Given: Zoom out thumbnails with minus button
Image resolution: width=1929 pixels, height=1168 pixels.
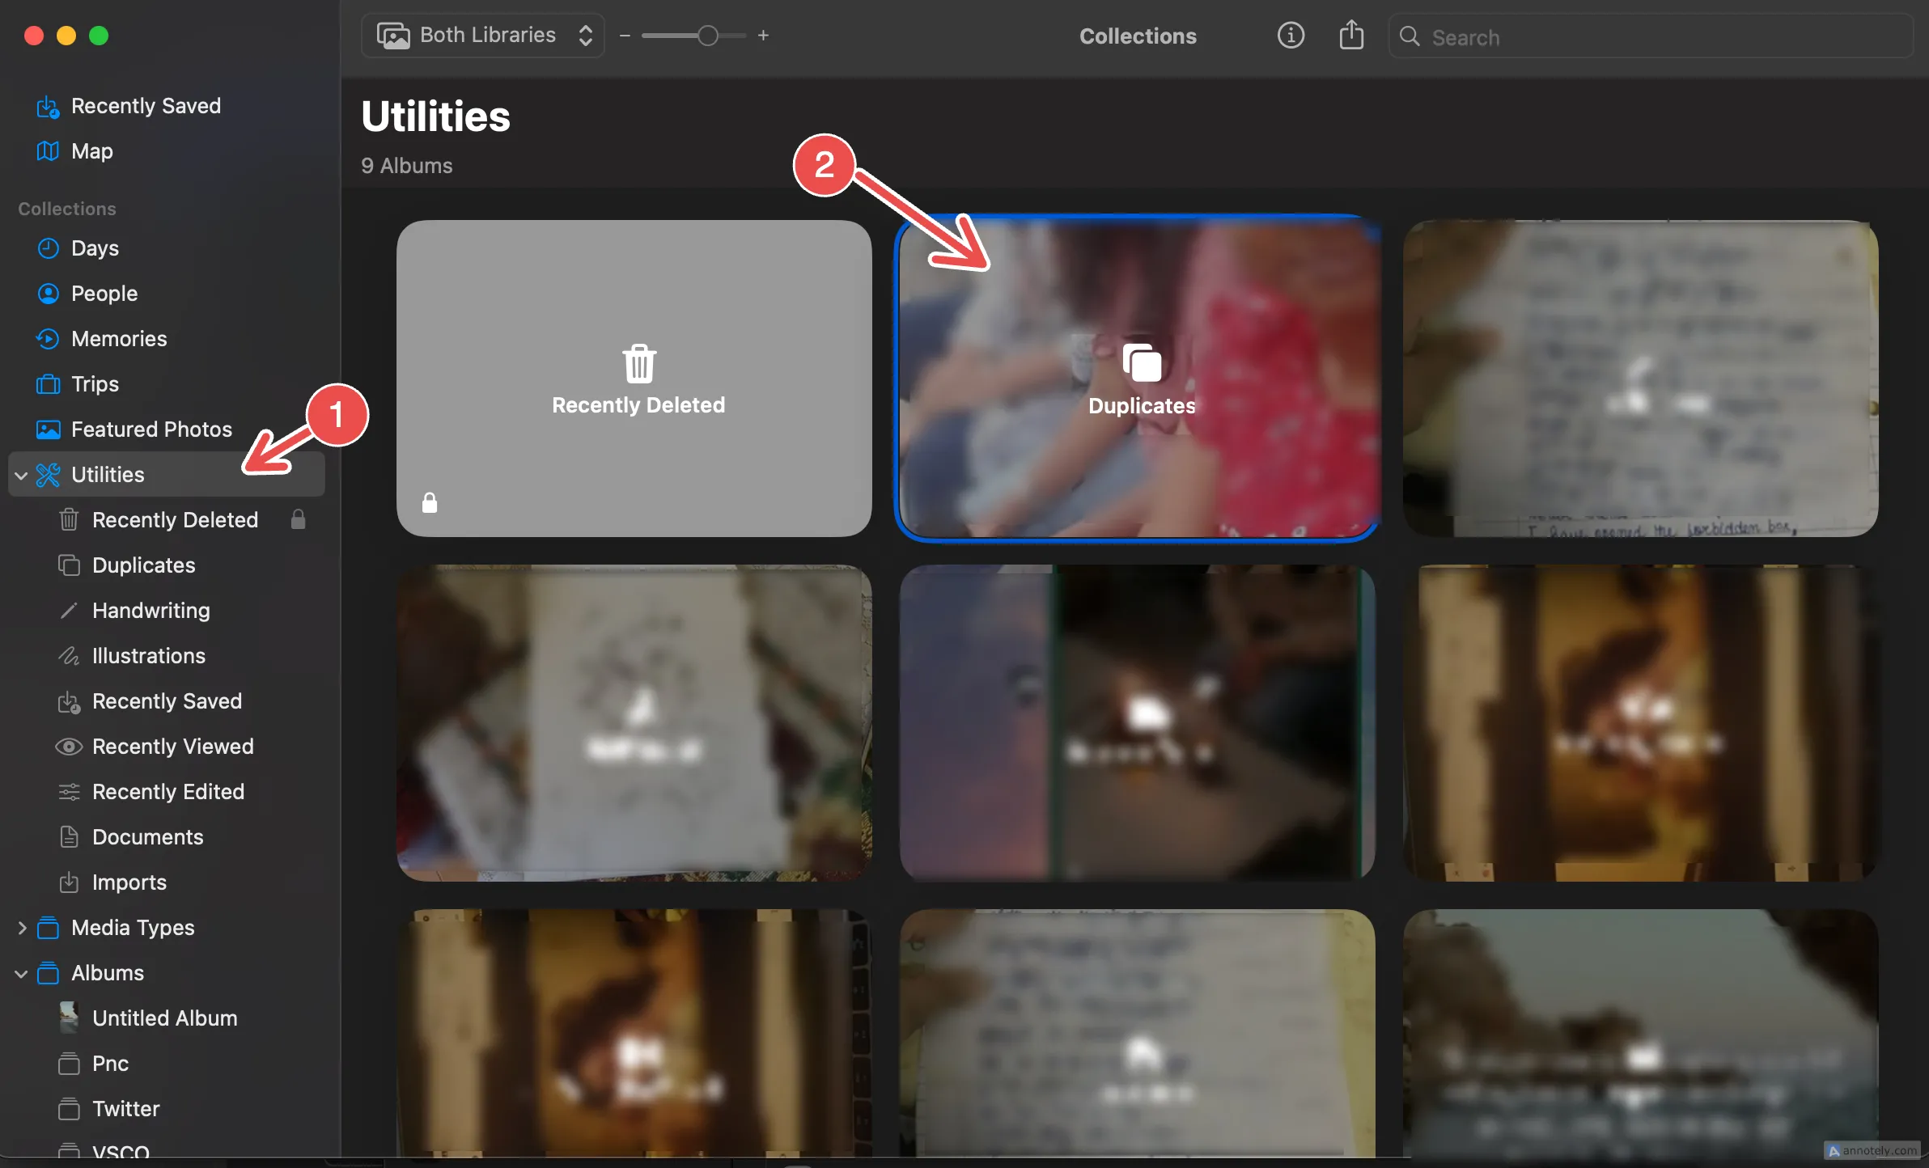Looking at the screenshot, I should click(625, 36).
